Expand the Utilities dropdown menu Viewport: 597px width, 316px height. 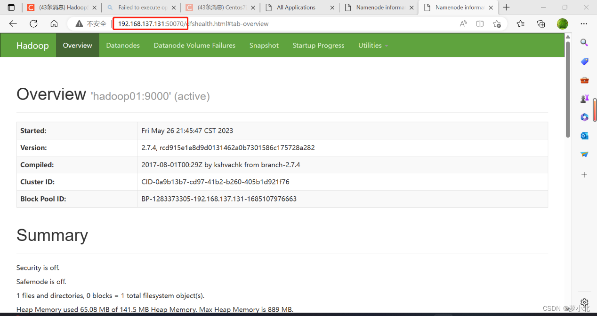coord(373,46)
